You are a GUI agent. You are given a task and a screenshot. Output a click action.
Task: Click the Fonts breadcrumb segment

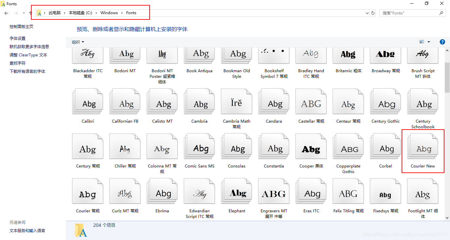(131, 13)
